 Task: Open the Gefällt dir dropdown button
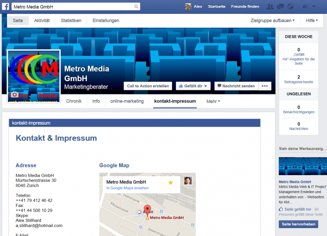click(x=193, y=86)
